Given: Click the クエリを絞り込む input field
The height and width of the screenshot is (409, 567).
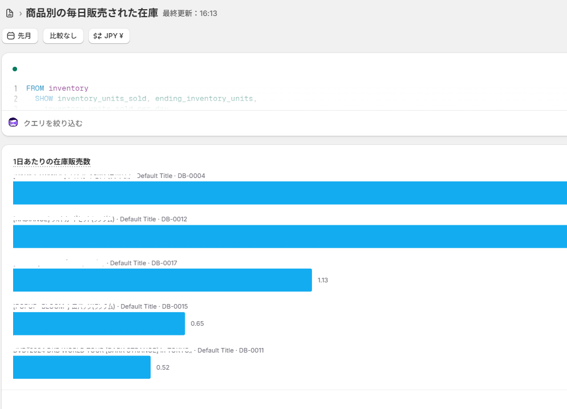Looking at the screenshot, I should click(171, 123).
